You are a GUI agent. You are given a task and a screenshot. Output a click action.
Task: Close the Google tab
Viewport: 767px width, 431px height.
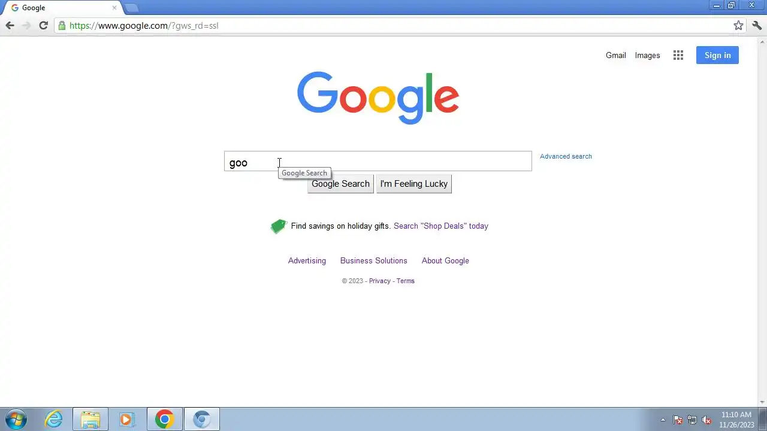[114, 8]
